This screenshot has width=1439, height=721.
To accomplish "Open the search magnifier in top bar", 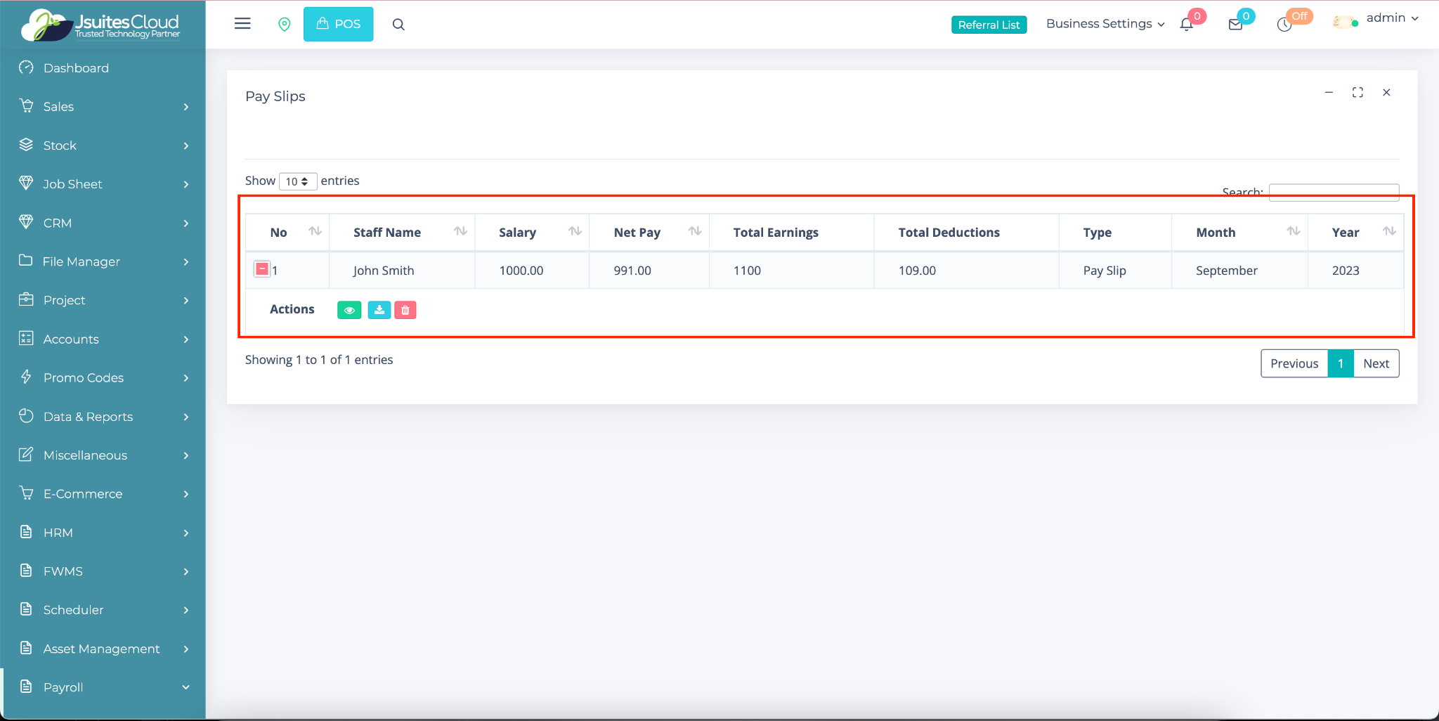I will (x=398, y=25).
